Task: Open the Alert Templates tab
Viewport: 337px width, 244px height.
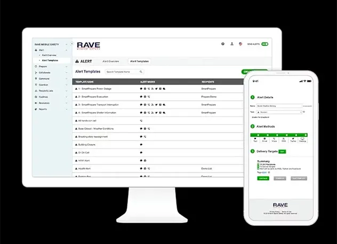Action: click(140, 61)
